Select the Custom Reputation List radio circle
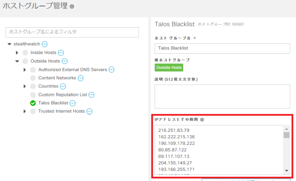 33,95
